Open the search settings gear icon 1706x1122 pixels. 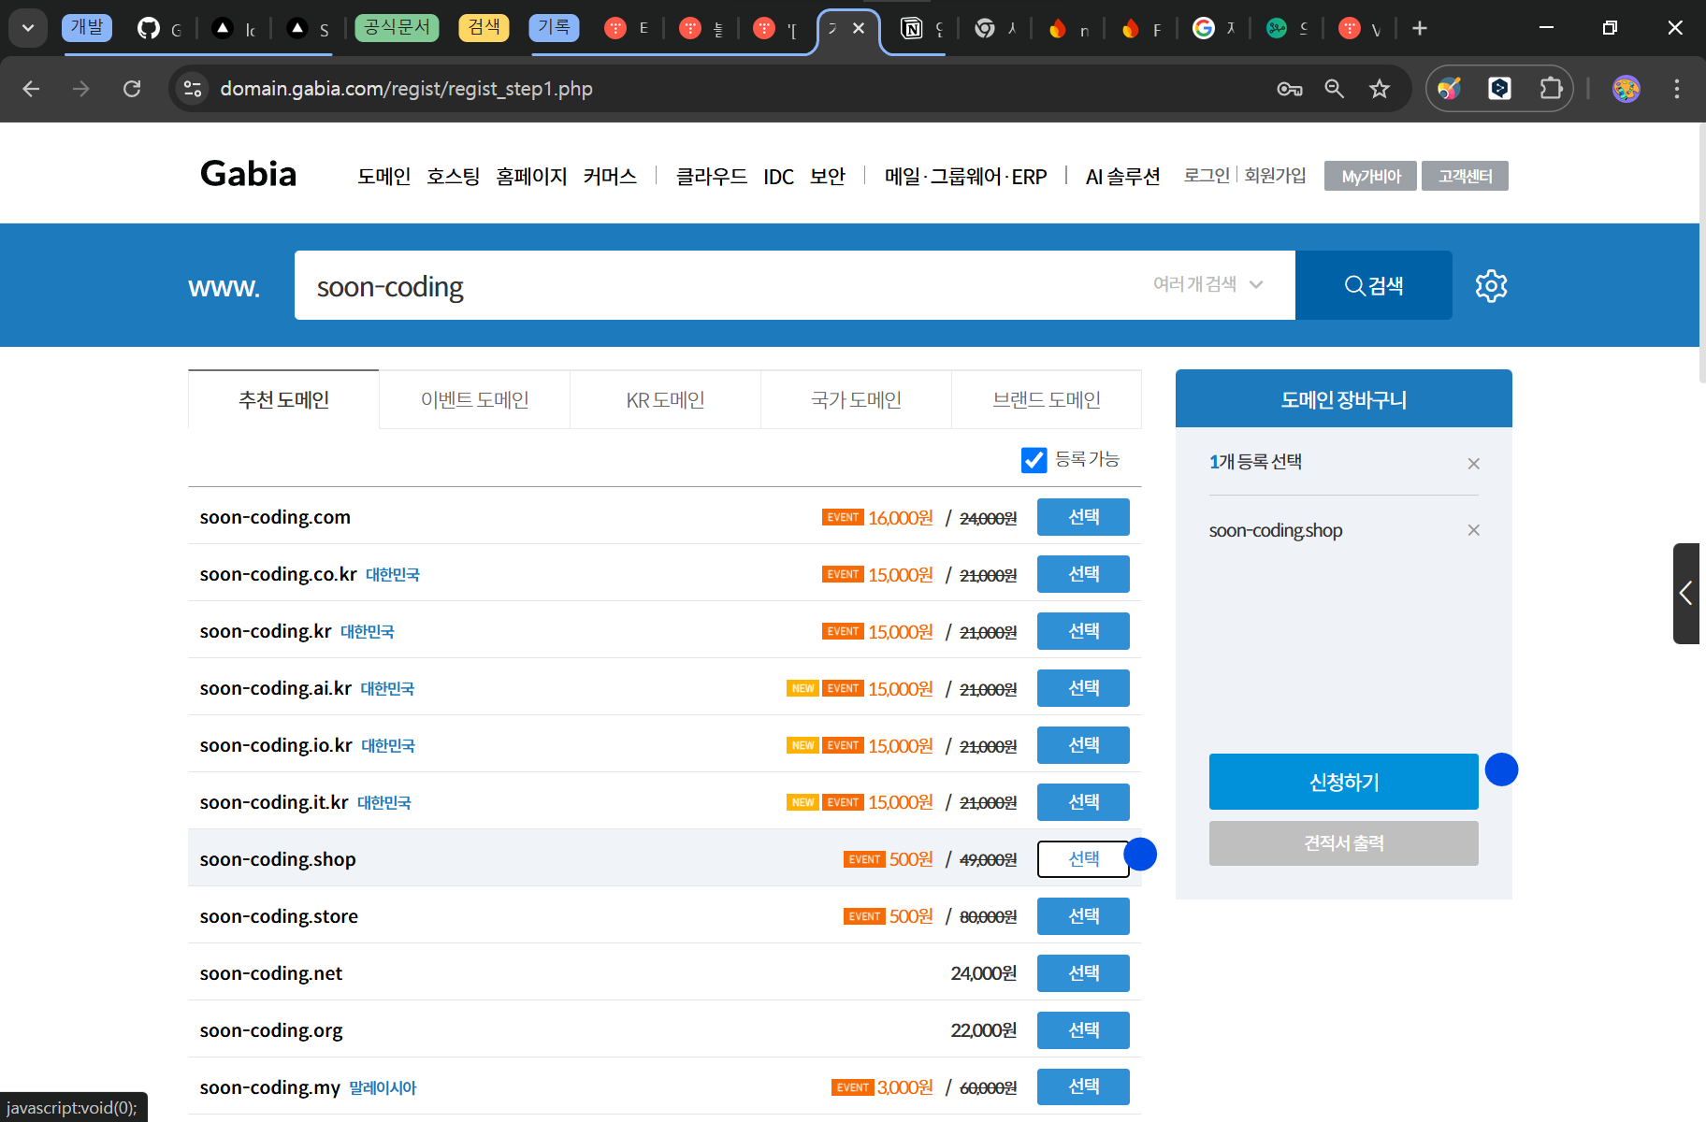pos(1491,286)
